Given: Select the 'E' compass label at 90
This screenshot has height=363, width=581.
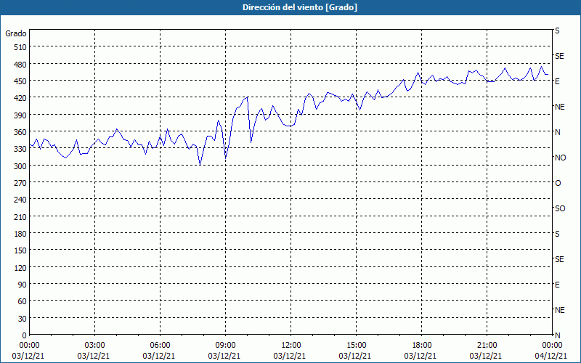Looking at the screenshot, I should (x=557, y=285).
